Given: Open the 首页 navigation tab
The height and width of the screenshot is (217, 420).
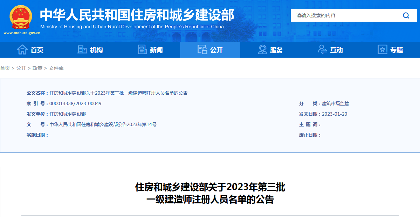Looking at the screenshot, I should (30, 50).
